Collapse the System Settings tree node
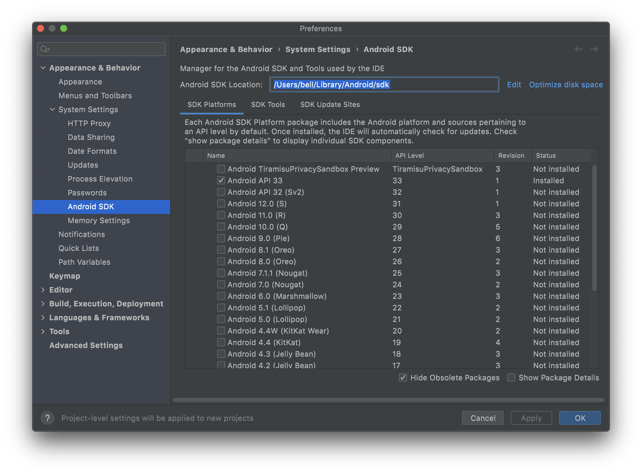 pos(52,110)
